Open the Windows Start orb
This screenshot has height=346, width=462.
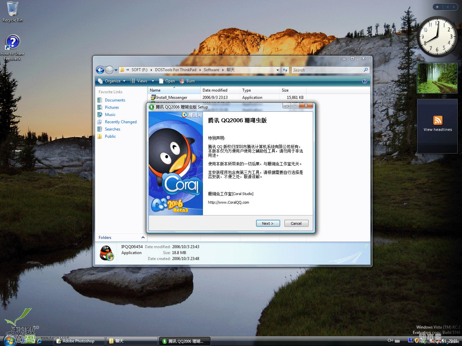pyautogui.click(x=10, y=341)
